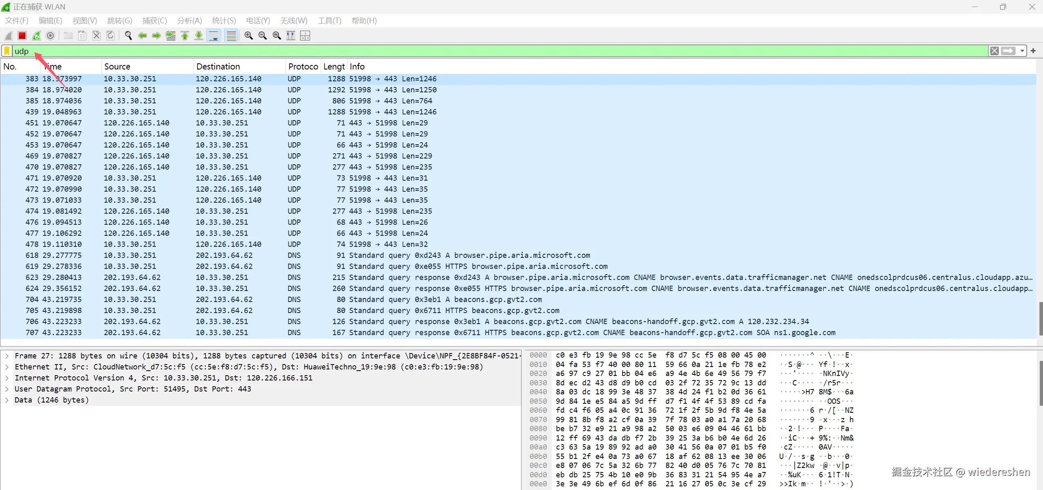Open the 统计(S) menu
The width and height of the screenshot is (1043, 490).
pyautogui.click(x=224, y=21)
